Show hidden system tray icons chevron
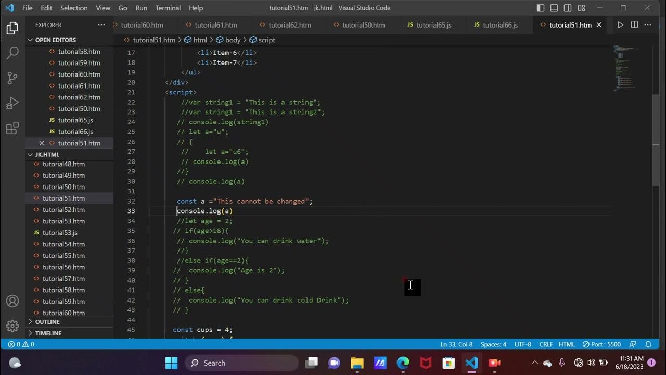The height and width of the screenshot is (375, 666). click(x=534, y=363)
